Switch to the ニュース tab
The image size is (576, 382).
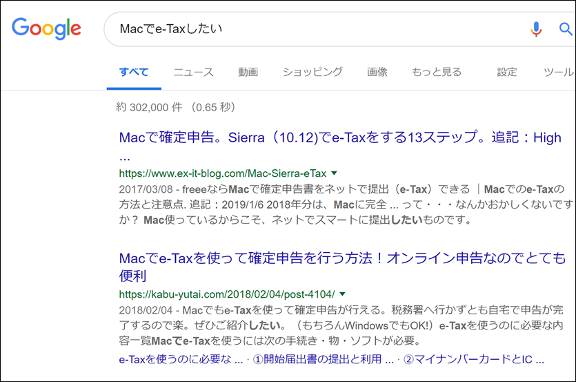coord(193,72)
